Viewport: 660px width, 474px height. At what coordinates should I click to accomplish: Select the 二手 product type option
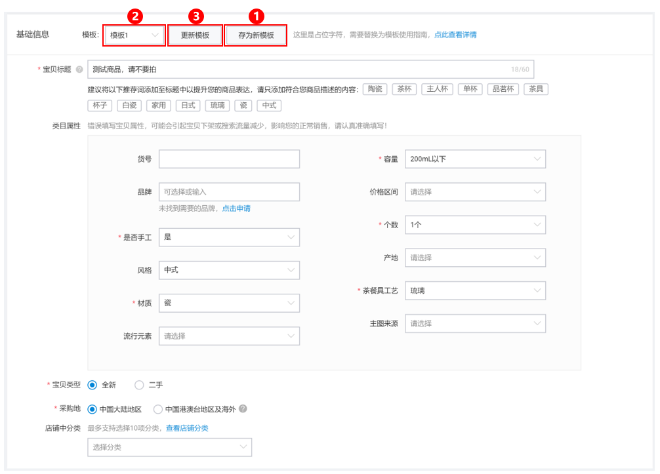138,386
